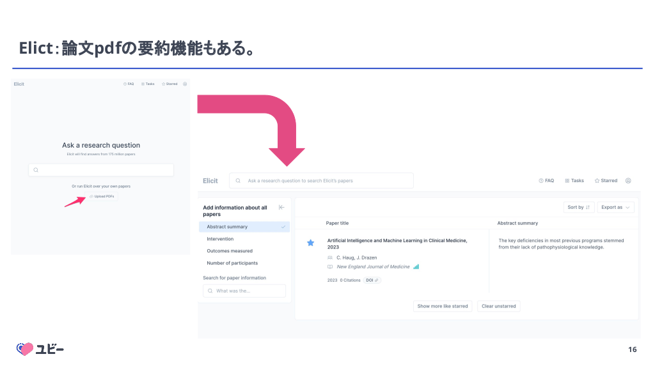This screenshot has height=368, width=655.
Task: Toggle the Abstract summary column option
Action: click(244, 227)
